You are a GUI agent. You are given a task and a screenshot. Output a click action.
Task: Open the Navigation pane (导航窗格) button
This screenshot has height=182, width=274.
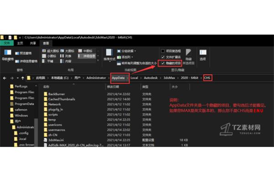[x=8, y=55]
